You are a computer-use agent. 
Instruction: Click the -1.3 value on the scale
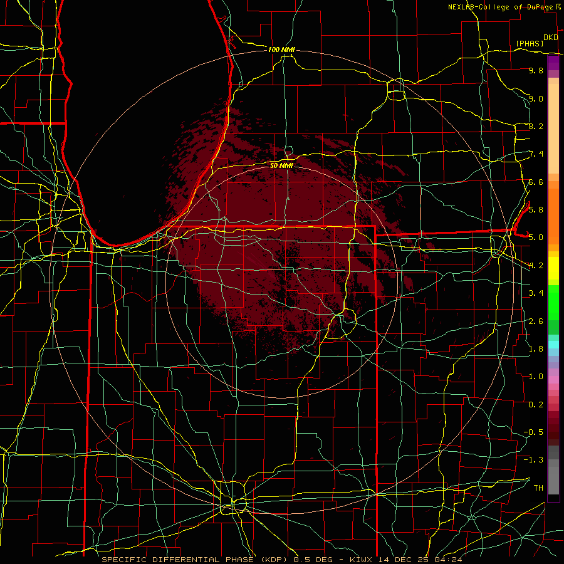click(533, 460)
